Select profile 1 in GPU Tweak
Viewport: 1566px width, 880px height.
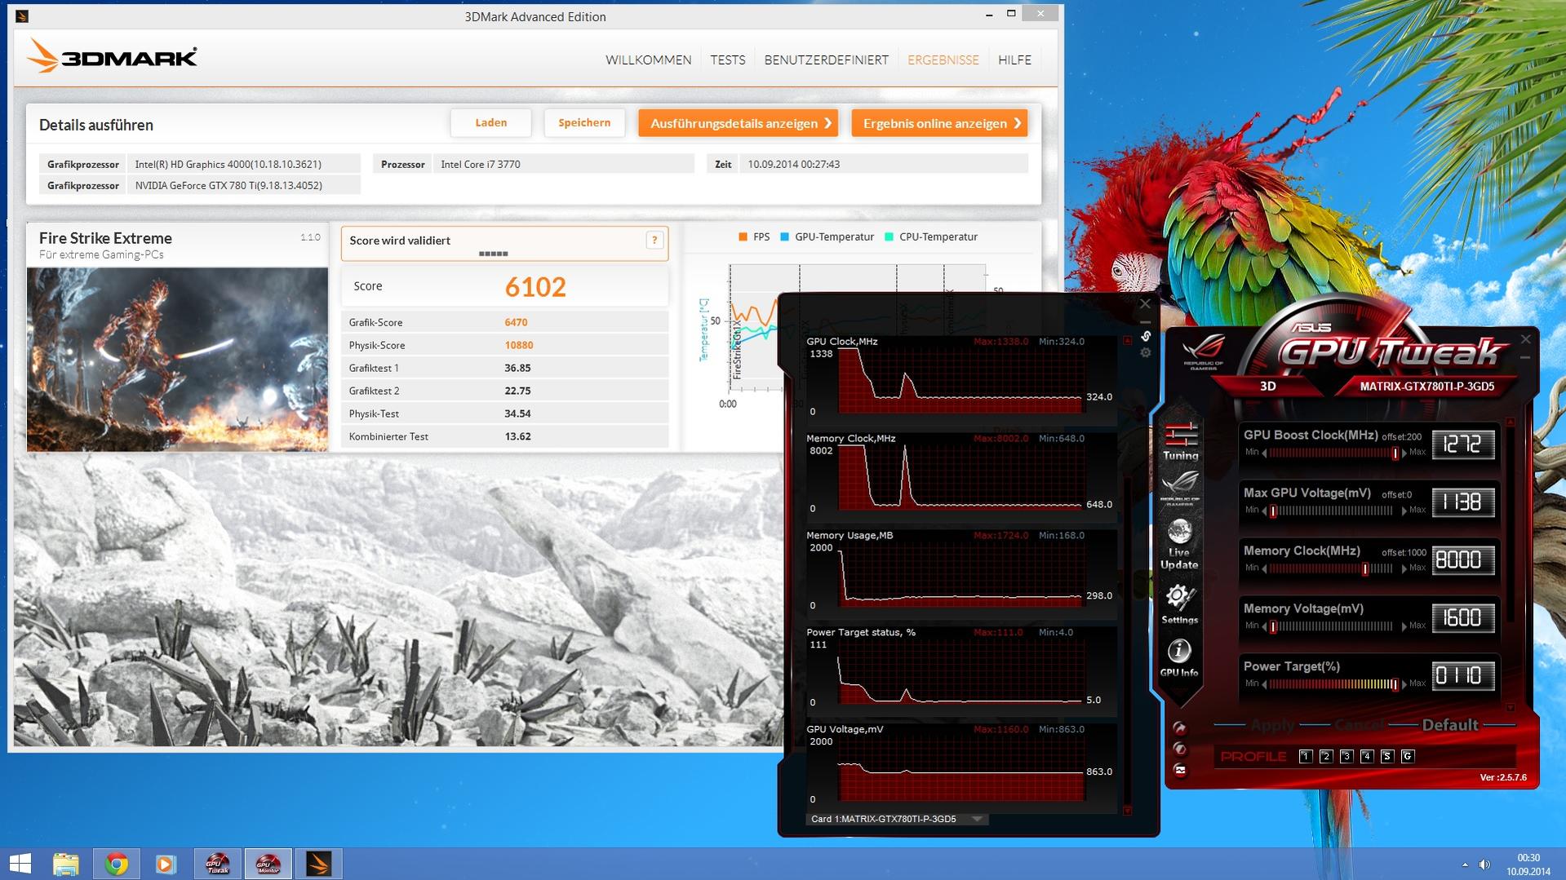pos(1305,756)
